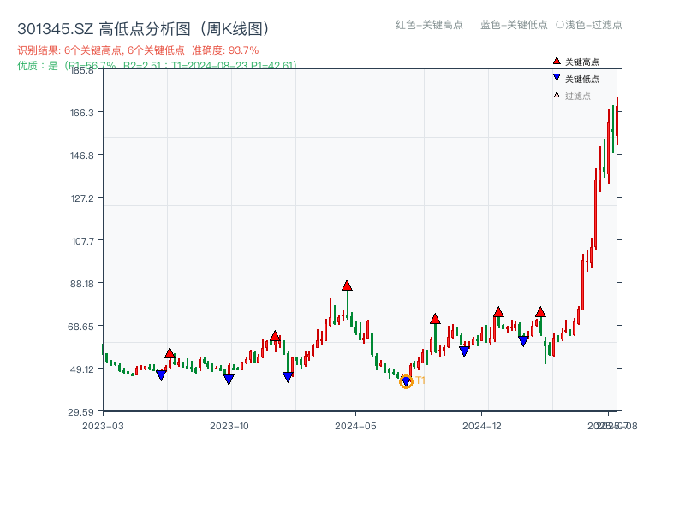Viewport: 685px width, 513px height.
Task: Select the rightmost red triangle before the rally
Action: [x=540, y=313]
